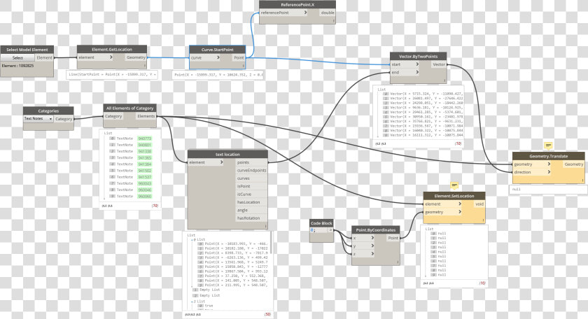This screenshot has width=588, height=319.
Task: Click the direction input of Geometry.Translate
Action: [x=532, y=172]
